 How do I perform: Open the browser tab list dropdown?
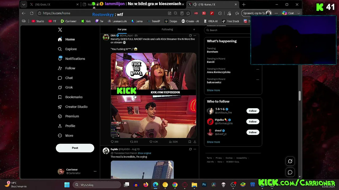coord(24,4)
